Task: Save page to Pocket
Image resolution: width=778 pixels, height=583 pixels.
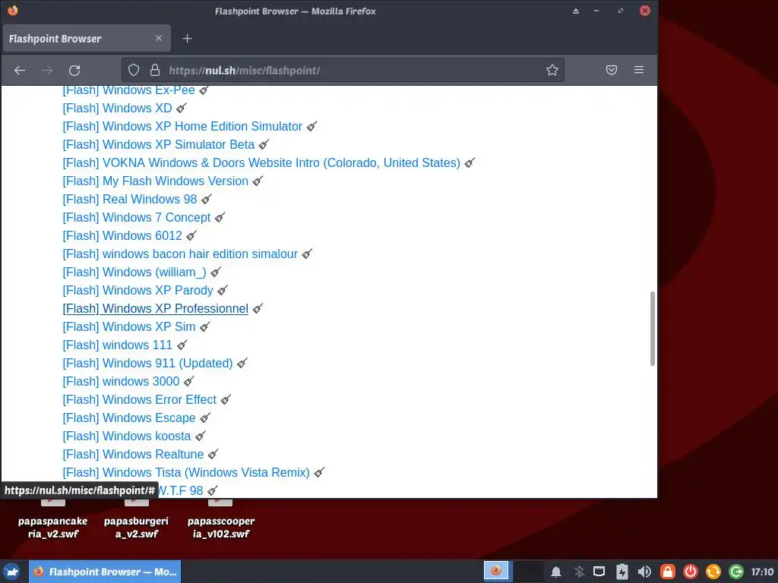Action: tap(612, 70)
